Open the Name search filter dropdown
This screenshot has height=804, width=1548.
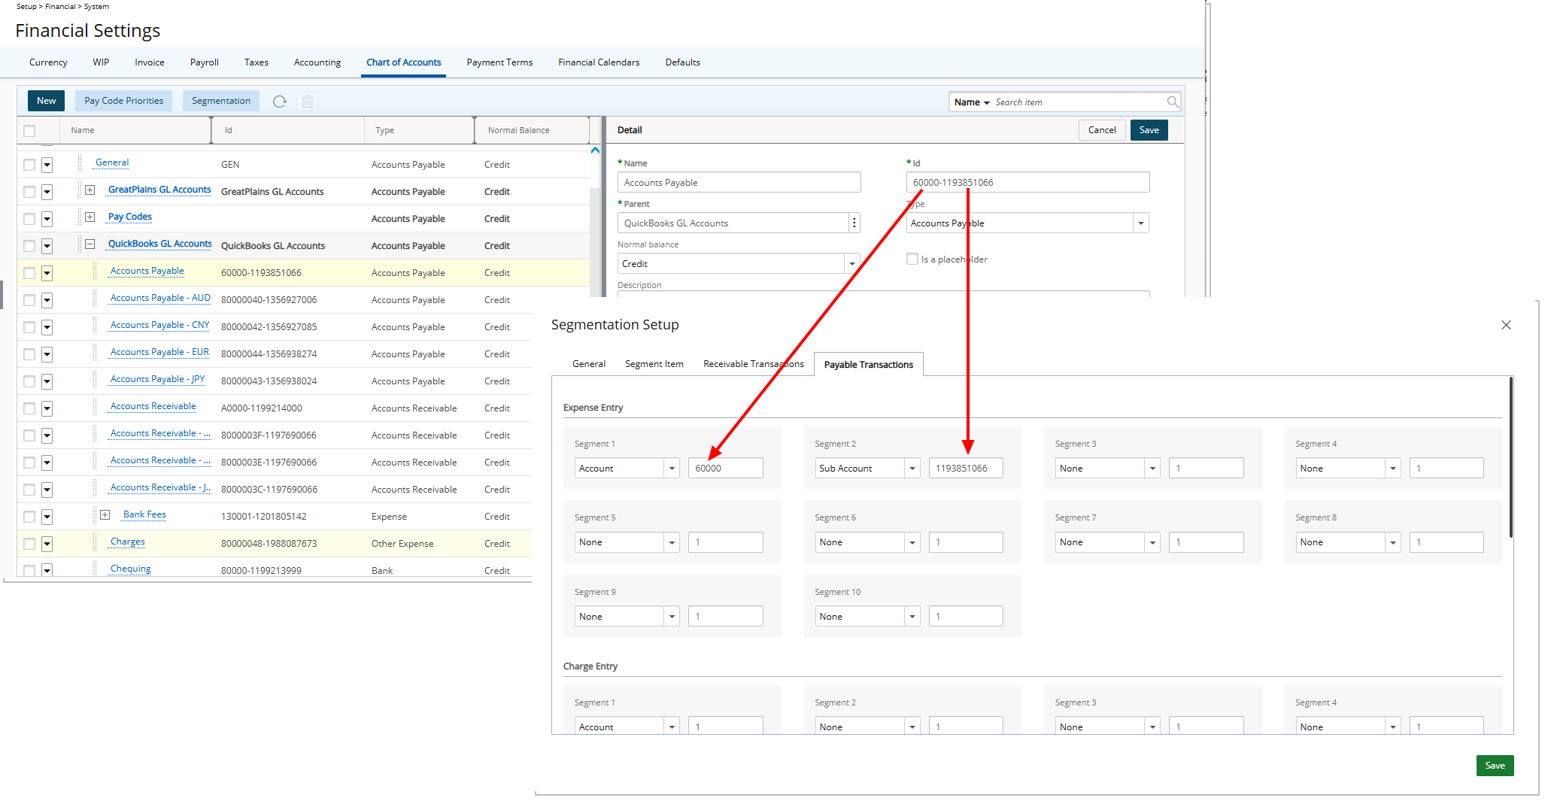point(971,102)
